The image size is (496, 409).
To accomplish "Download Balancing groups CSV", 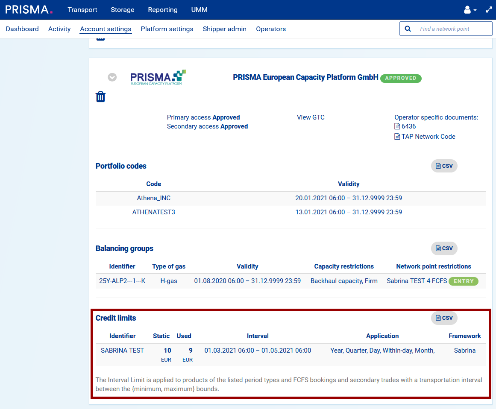I will point(444,248).
